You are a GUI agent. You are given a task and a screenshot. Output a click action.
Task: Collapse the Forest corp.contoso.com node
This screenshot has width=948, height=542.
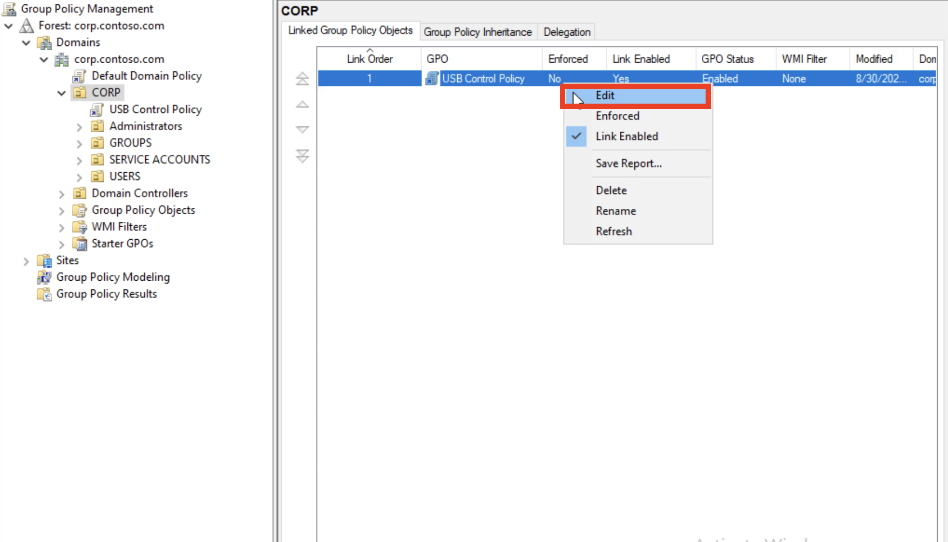pos(9,26)
